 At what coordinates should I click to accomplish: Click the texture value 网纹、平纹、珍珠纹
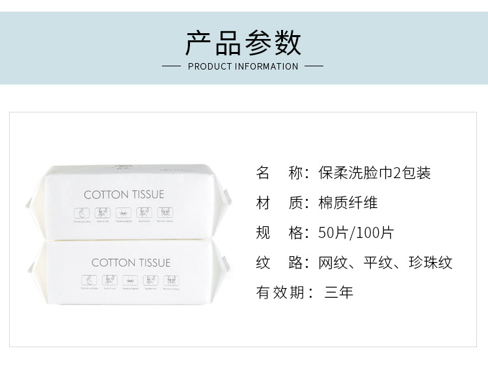pos(385,263)
